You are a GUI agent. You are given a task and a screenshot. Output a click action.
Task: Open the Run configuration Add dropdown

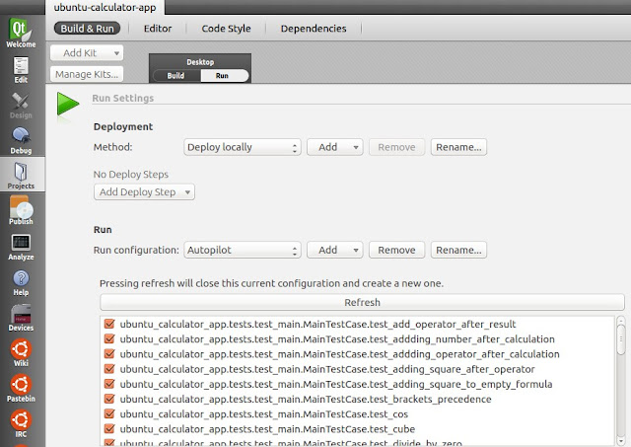(x=335, y=250)
